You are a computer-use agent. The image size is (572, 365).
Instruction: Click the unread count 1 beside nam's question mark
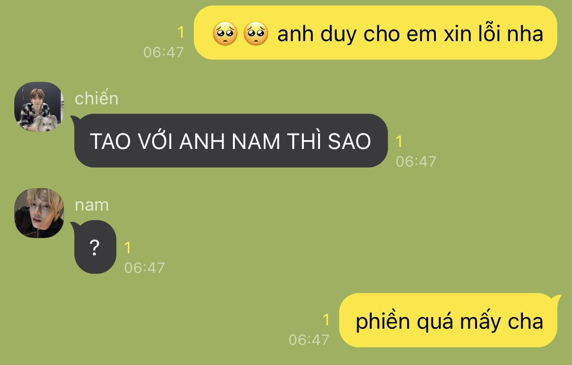tap(127, 248)
